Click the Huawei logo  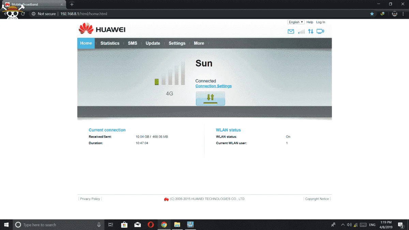102,29
